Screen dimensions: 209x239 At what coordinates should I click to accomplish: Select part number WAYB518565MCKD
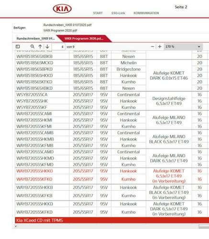coord(35,63)
